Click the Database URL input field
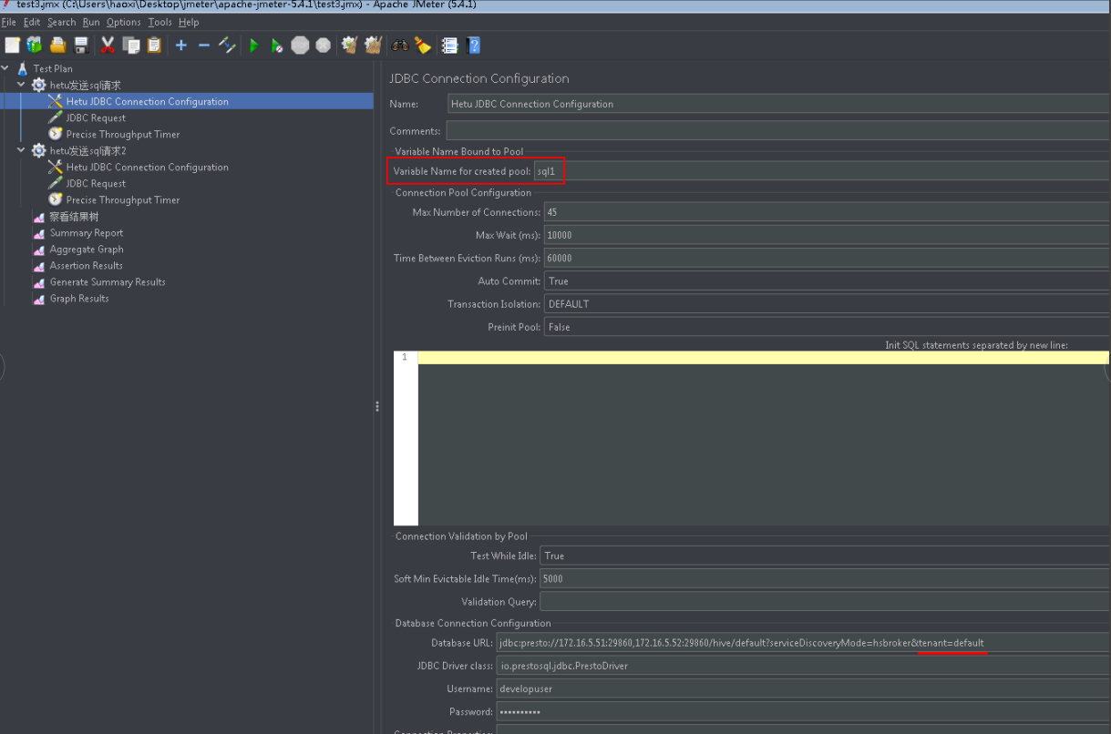 click(x=803, y=643)
